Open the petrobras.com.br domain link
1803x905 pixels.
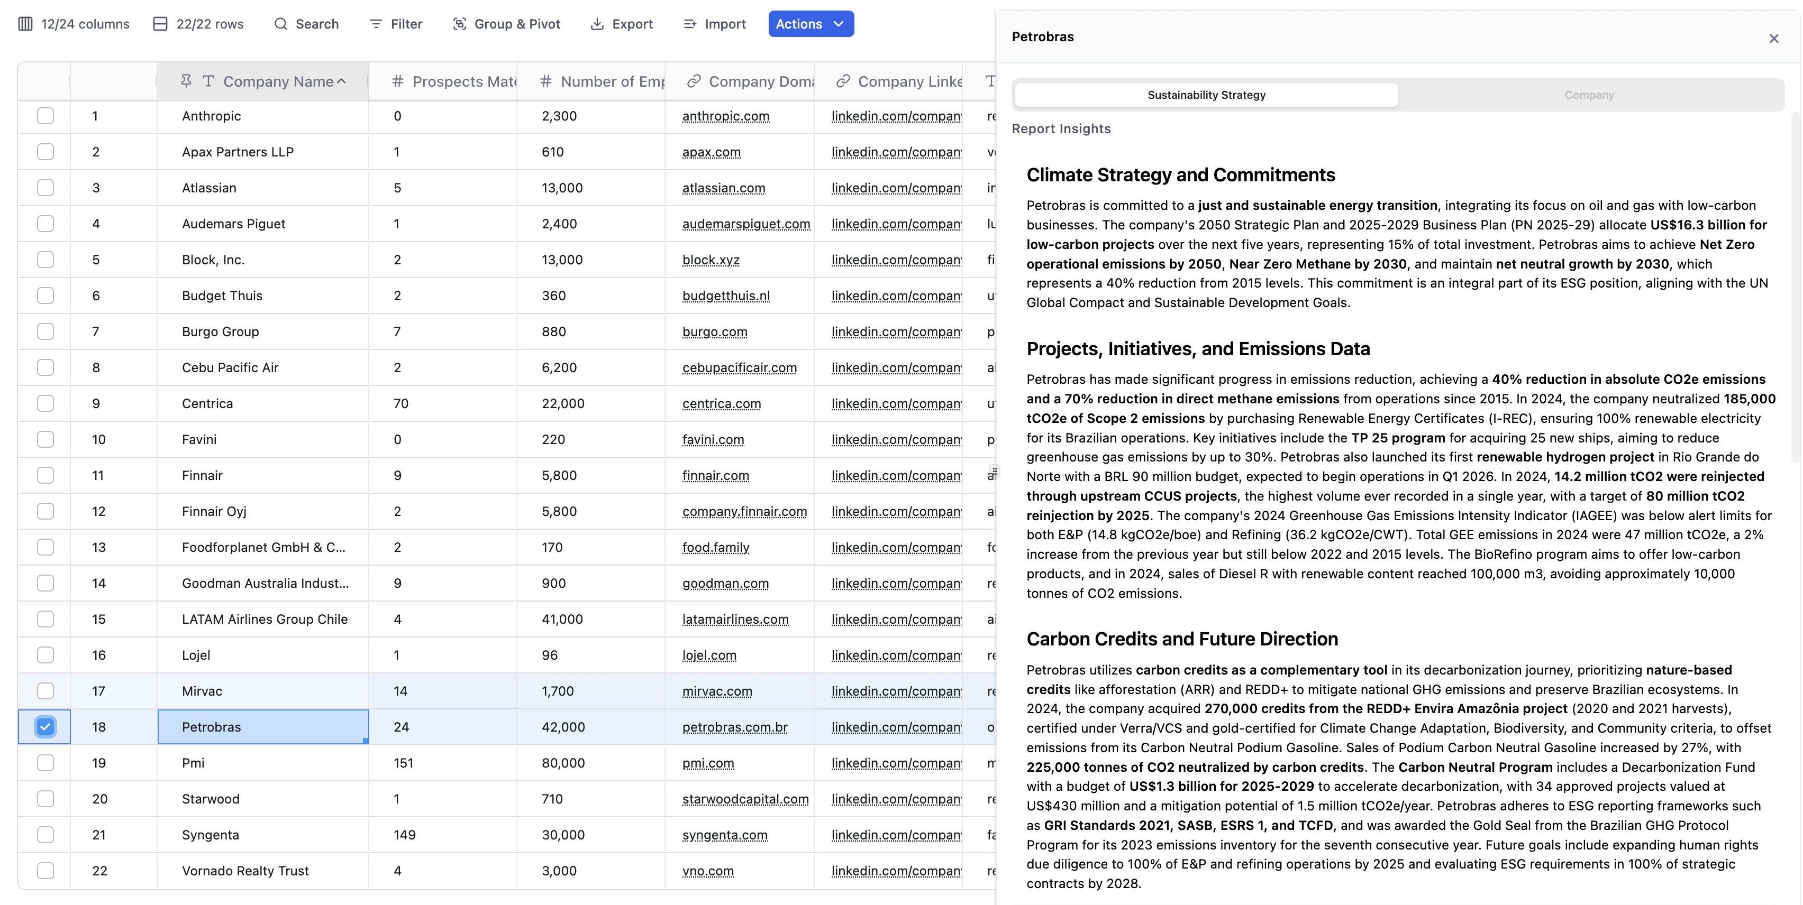tap(734, 727)
